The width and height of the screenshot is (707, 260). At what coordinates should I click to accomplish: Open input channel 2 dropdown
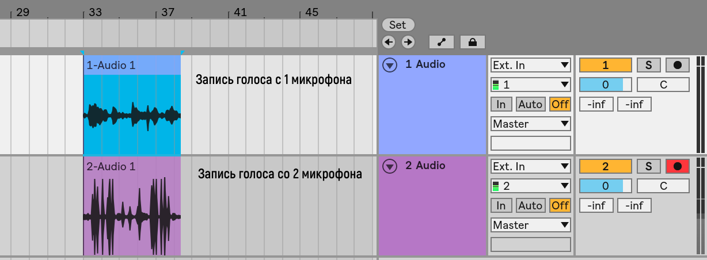[x=531, y=186]
